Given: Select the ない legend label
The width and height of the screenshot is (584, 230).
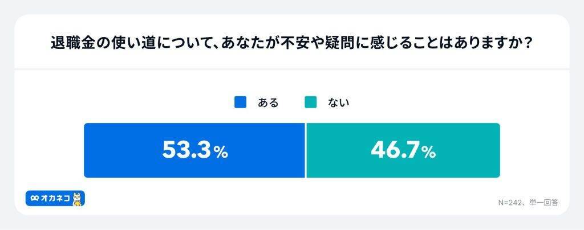Looking at the screenshot, I should click(338, 103).
